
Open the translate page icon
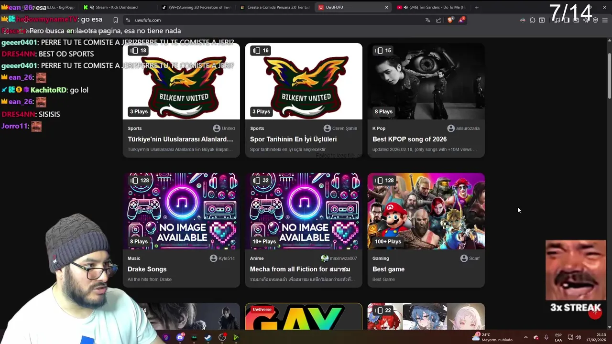(427, 20)
